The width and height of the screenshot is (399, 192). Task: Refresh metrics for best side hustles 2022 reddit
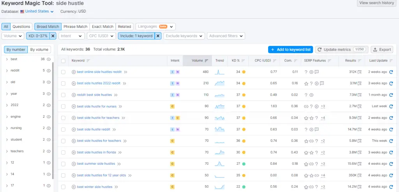391,83
